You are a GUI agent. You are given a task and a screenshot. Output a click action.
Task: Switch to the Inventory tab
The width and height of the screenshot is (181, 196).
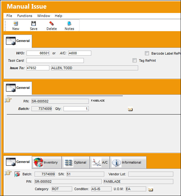(x=47, y=162)
